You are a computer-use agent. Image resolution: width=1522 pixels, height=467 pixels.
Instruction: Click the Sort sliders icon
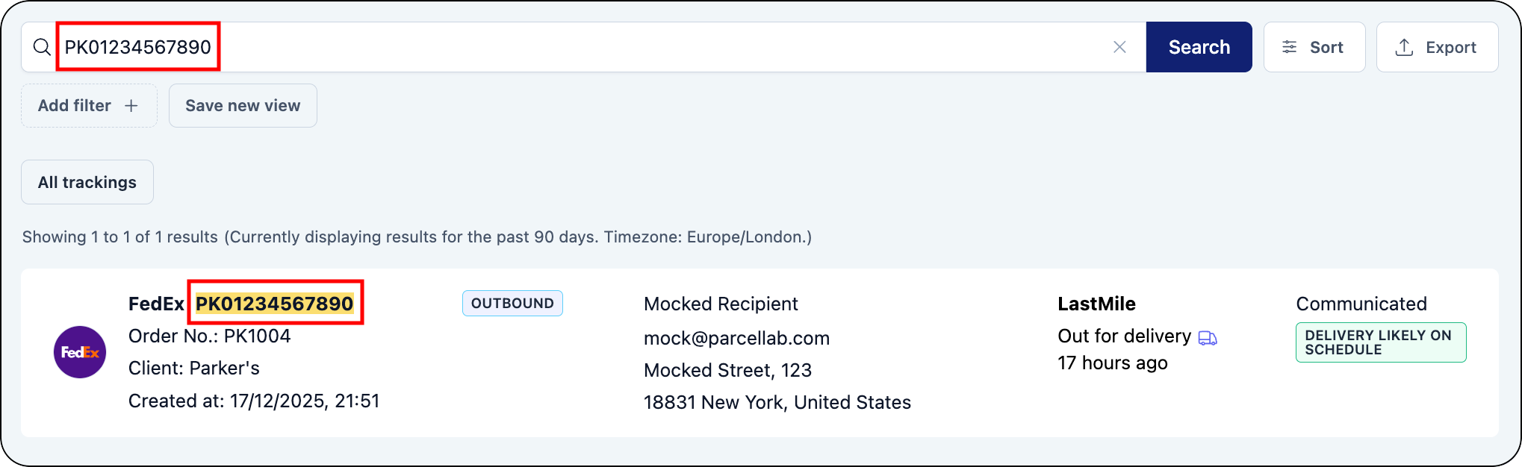point(1290,47)
